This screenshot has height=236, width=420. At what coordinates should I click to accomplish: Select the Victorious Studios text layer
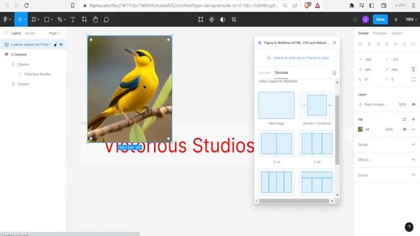click(x=37, y=74)
